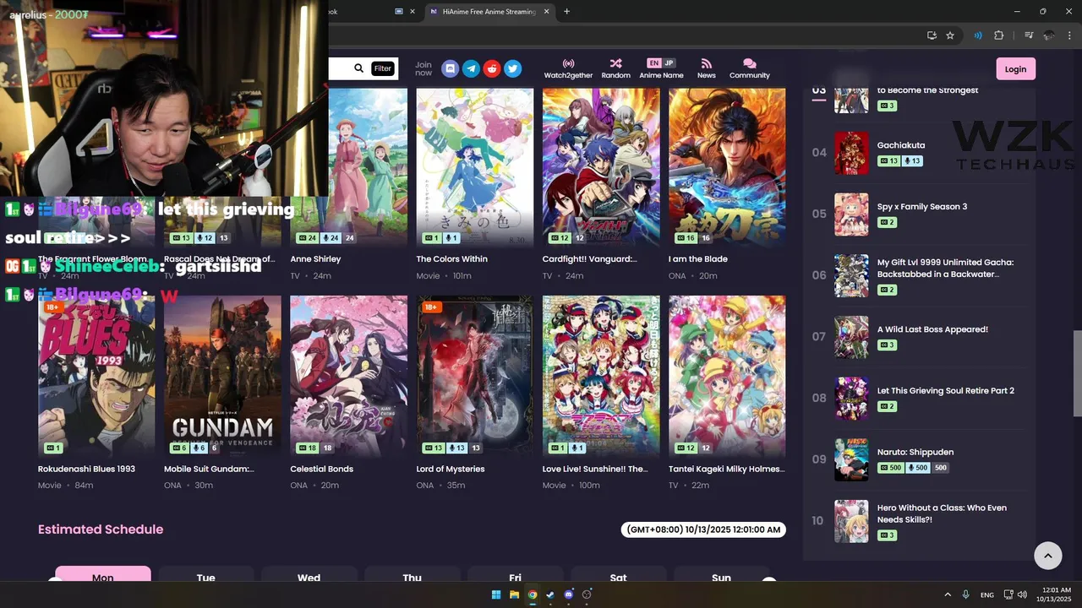1082x608 pixels.
Task: Open the Chrome profile avatar
Action: tap(1049, 35)
